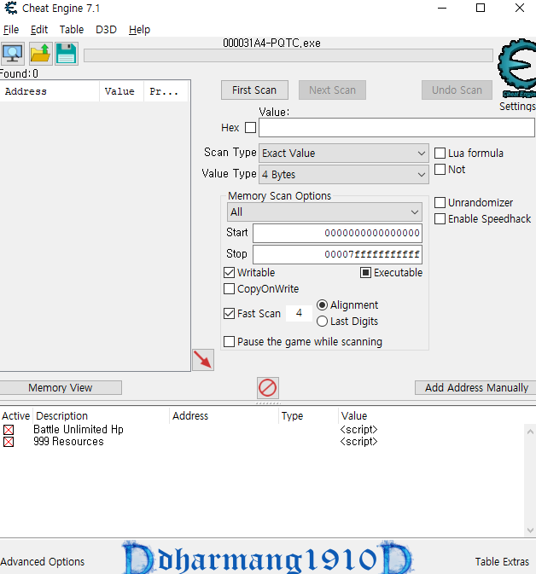This screenshot has height=574, width=536.
Task: Select the Alignment radio button
Action: (x=322, y=305)
